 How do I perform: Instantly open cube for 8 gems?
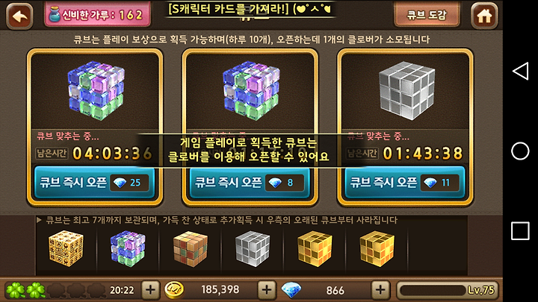250,183
